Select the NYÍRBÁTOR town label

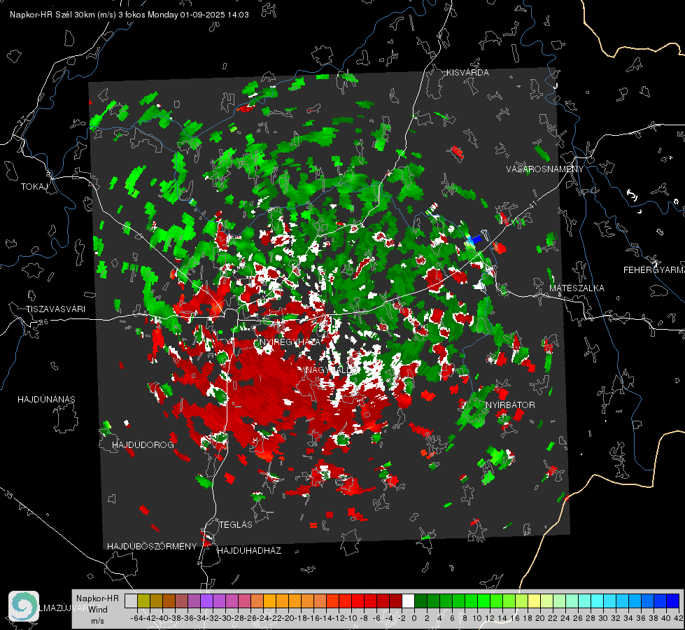point(510,405)
